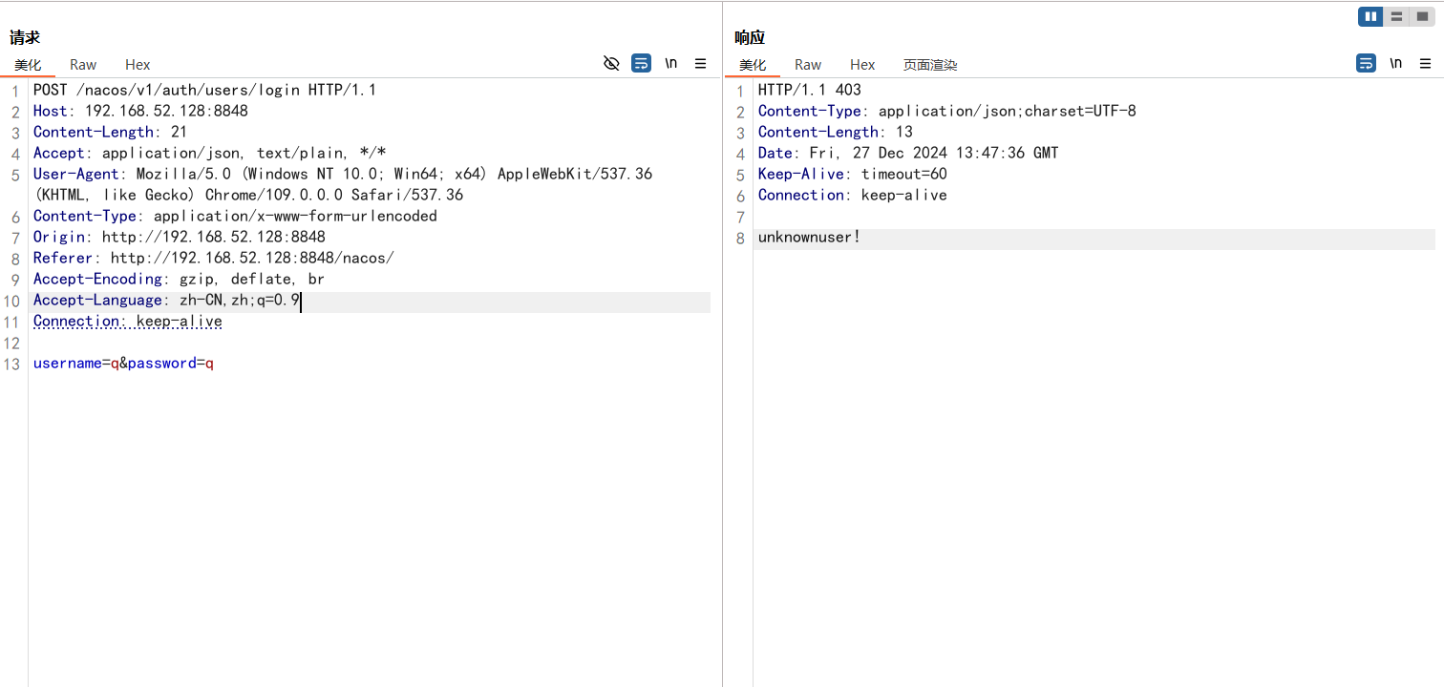
Task: Select the 美化 tab in response panel
Action: tap(753, 65)
